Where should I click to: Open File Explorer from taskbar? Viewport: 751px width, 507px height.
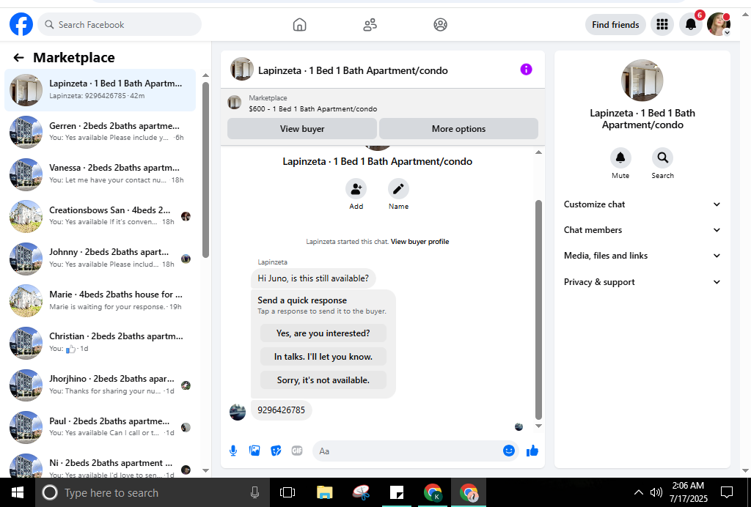point(324,492)
